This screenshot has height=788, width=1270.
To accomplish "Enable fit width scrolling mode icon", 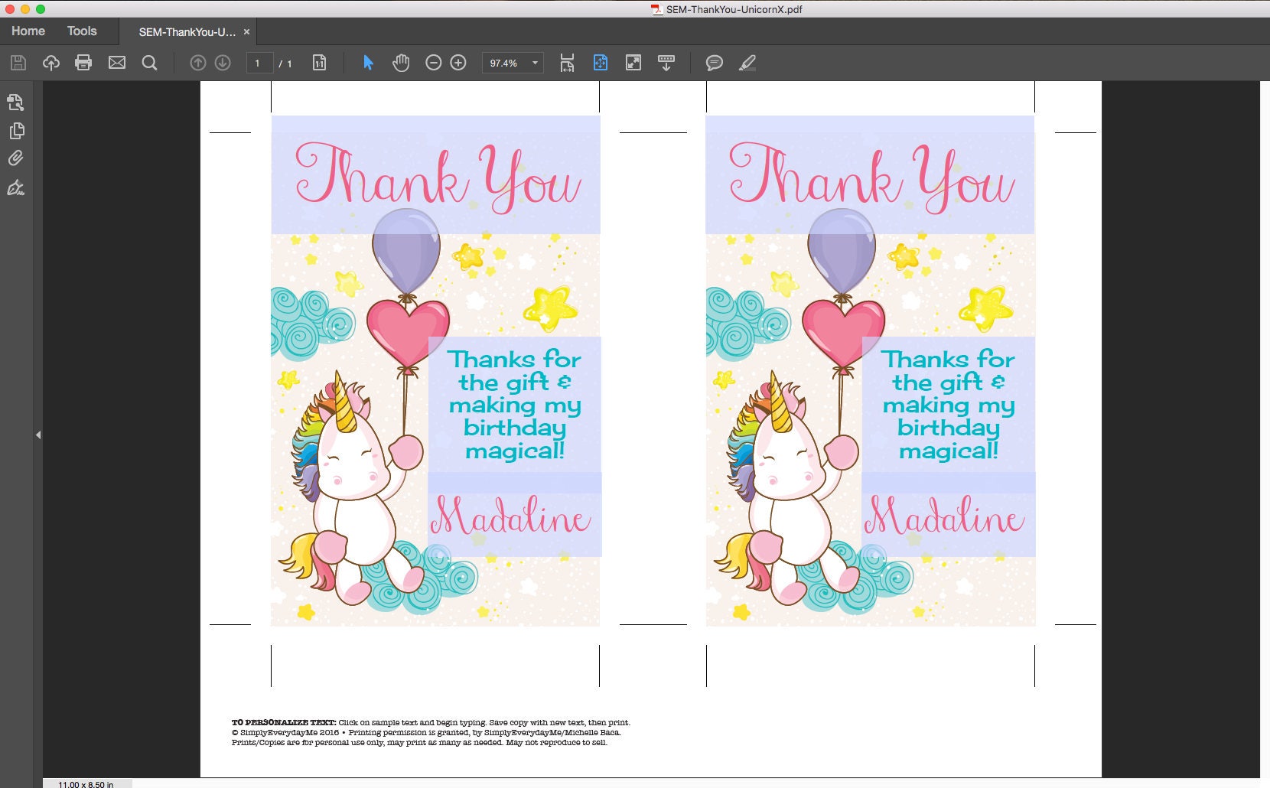I will [x=567, y=63].
